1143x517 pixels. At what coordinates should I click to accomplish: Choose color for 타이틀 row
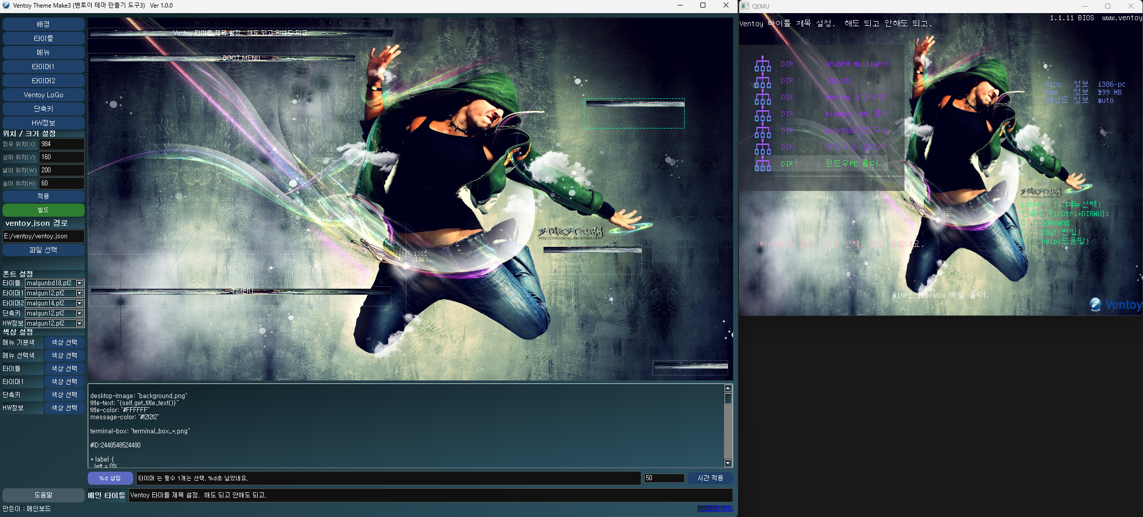pyautogui.click(x=64, y=369)
